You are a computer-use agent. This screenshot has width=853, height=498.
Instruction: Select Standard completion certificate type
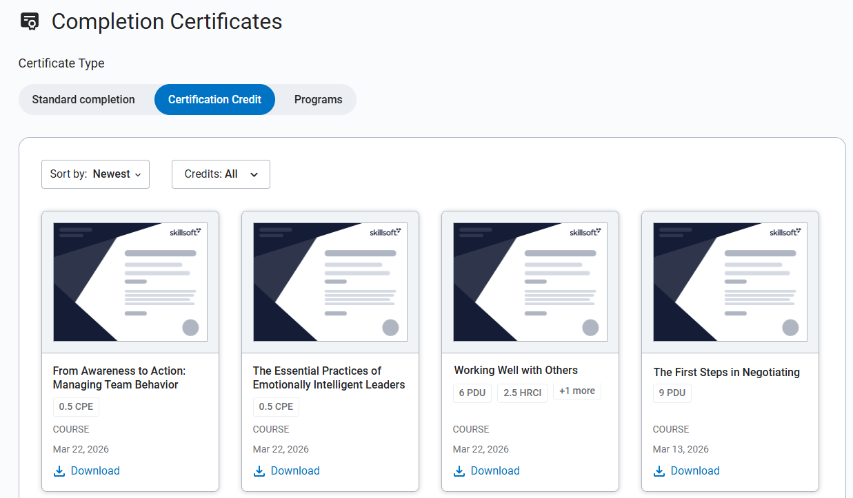tap(83, 100)
